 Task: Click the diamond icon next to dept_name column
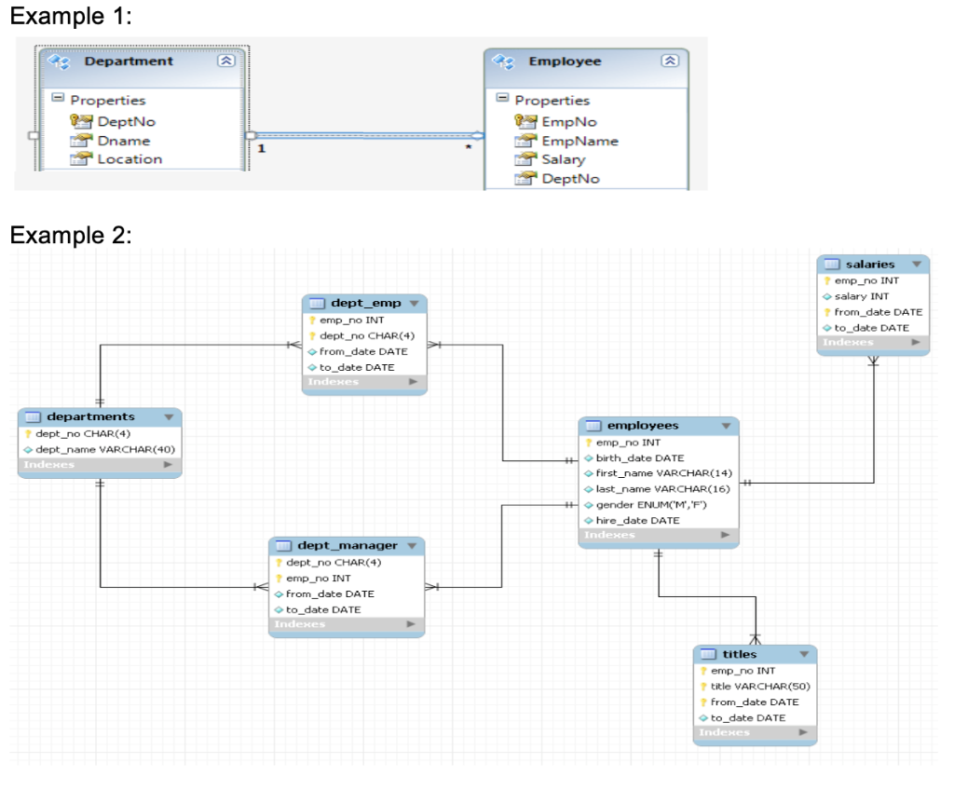tap(26, 449)
